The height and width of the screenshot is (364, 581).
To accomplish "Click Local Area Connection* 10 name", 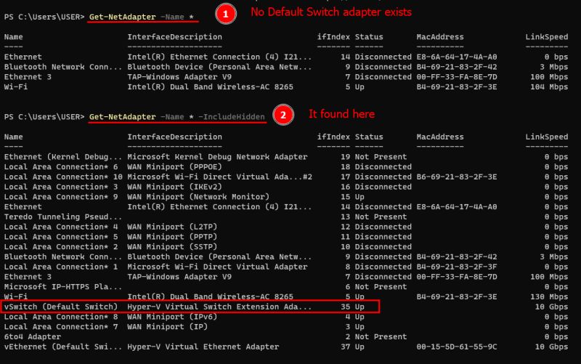I will [63, 177].
